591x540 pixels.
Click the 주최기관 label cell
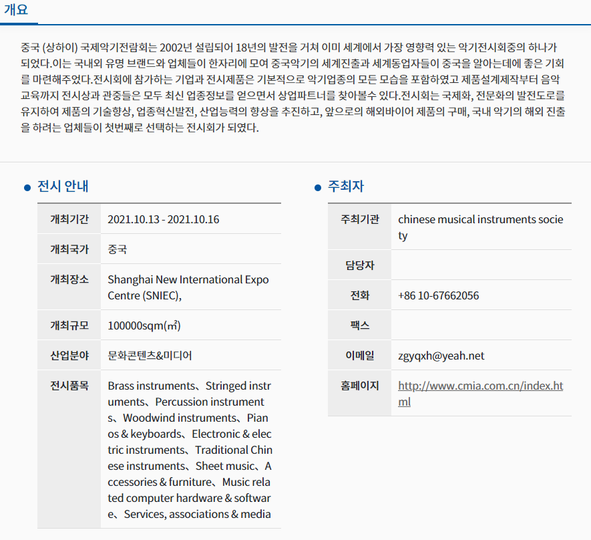[359, 227]
